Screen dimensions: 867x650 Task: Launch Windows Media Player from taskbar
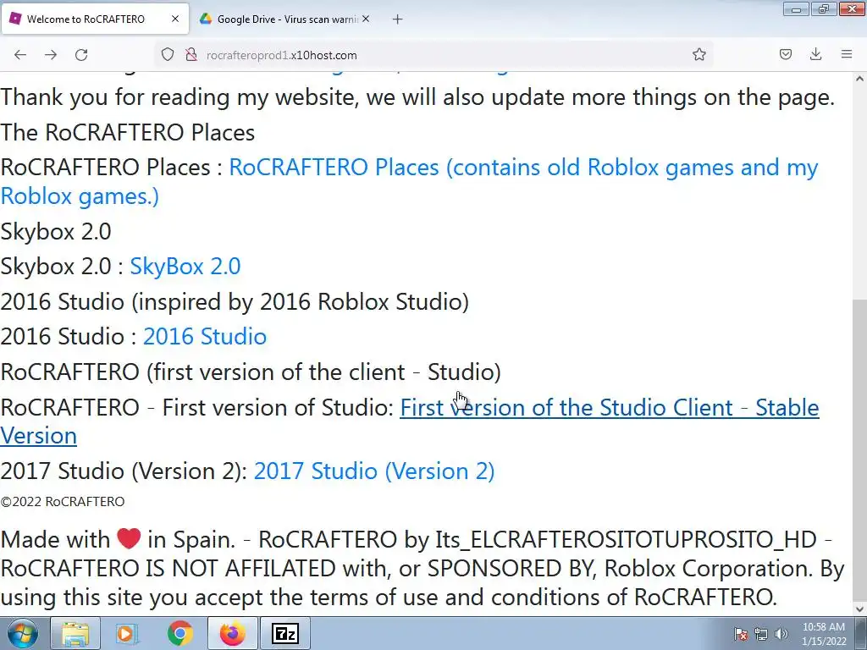(127, 633)
